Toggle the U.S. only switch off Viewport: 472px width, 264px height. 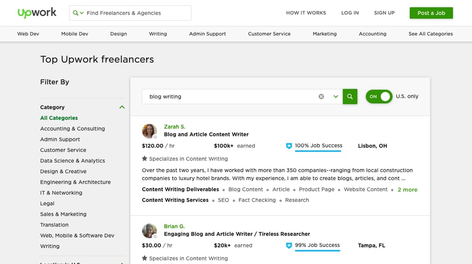(379, 97)
